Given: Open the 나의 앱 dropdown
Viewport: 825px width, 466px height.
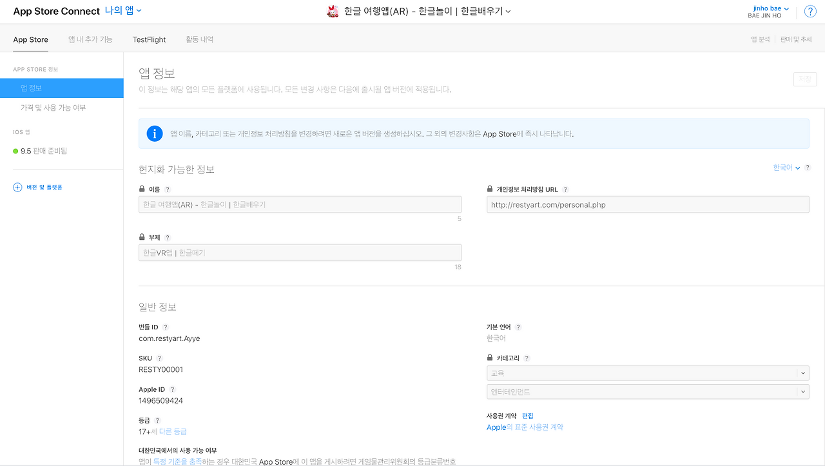Looking at the screenshot, I should (x=123, y=11).
